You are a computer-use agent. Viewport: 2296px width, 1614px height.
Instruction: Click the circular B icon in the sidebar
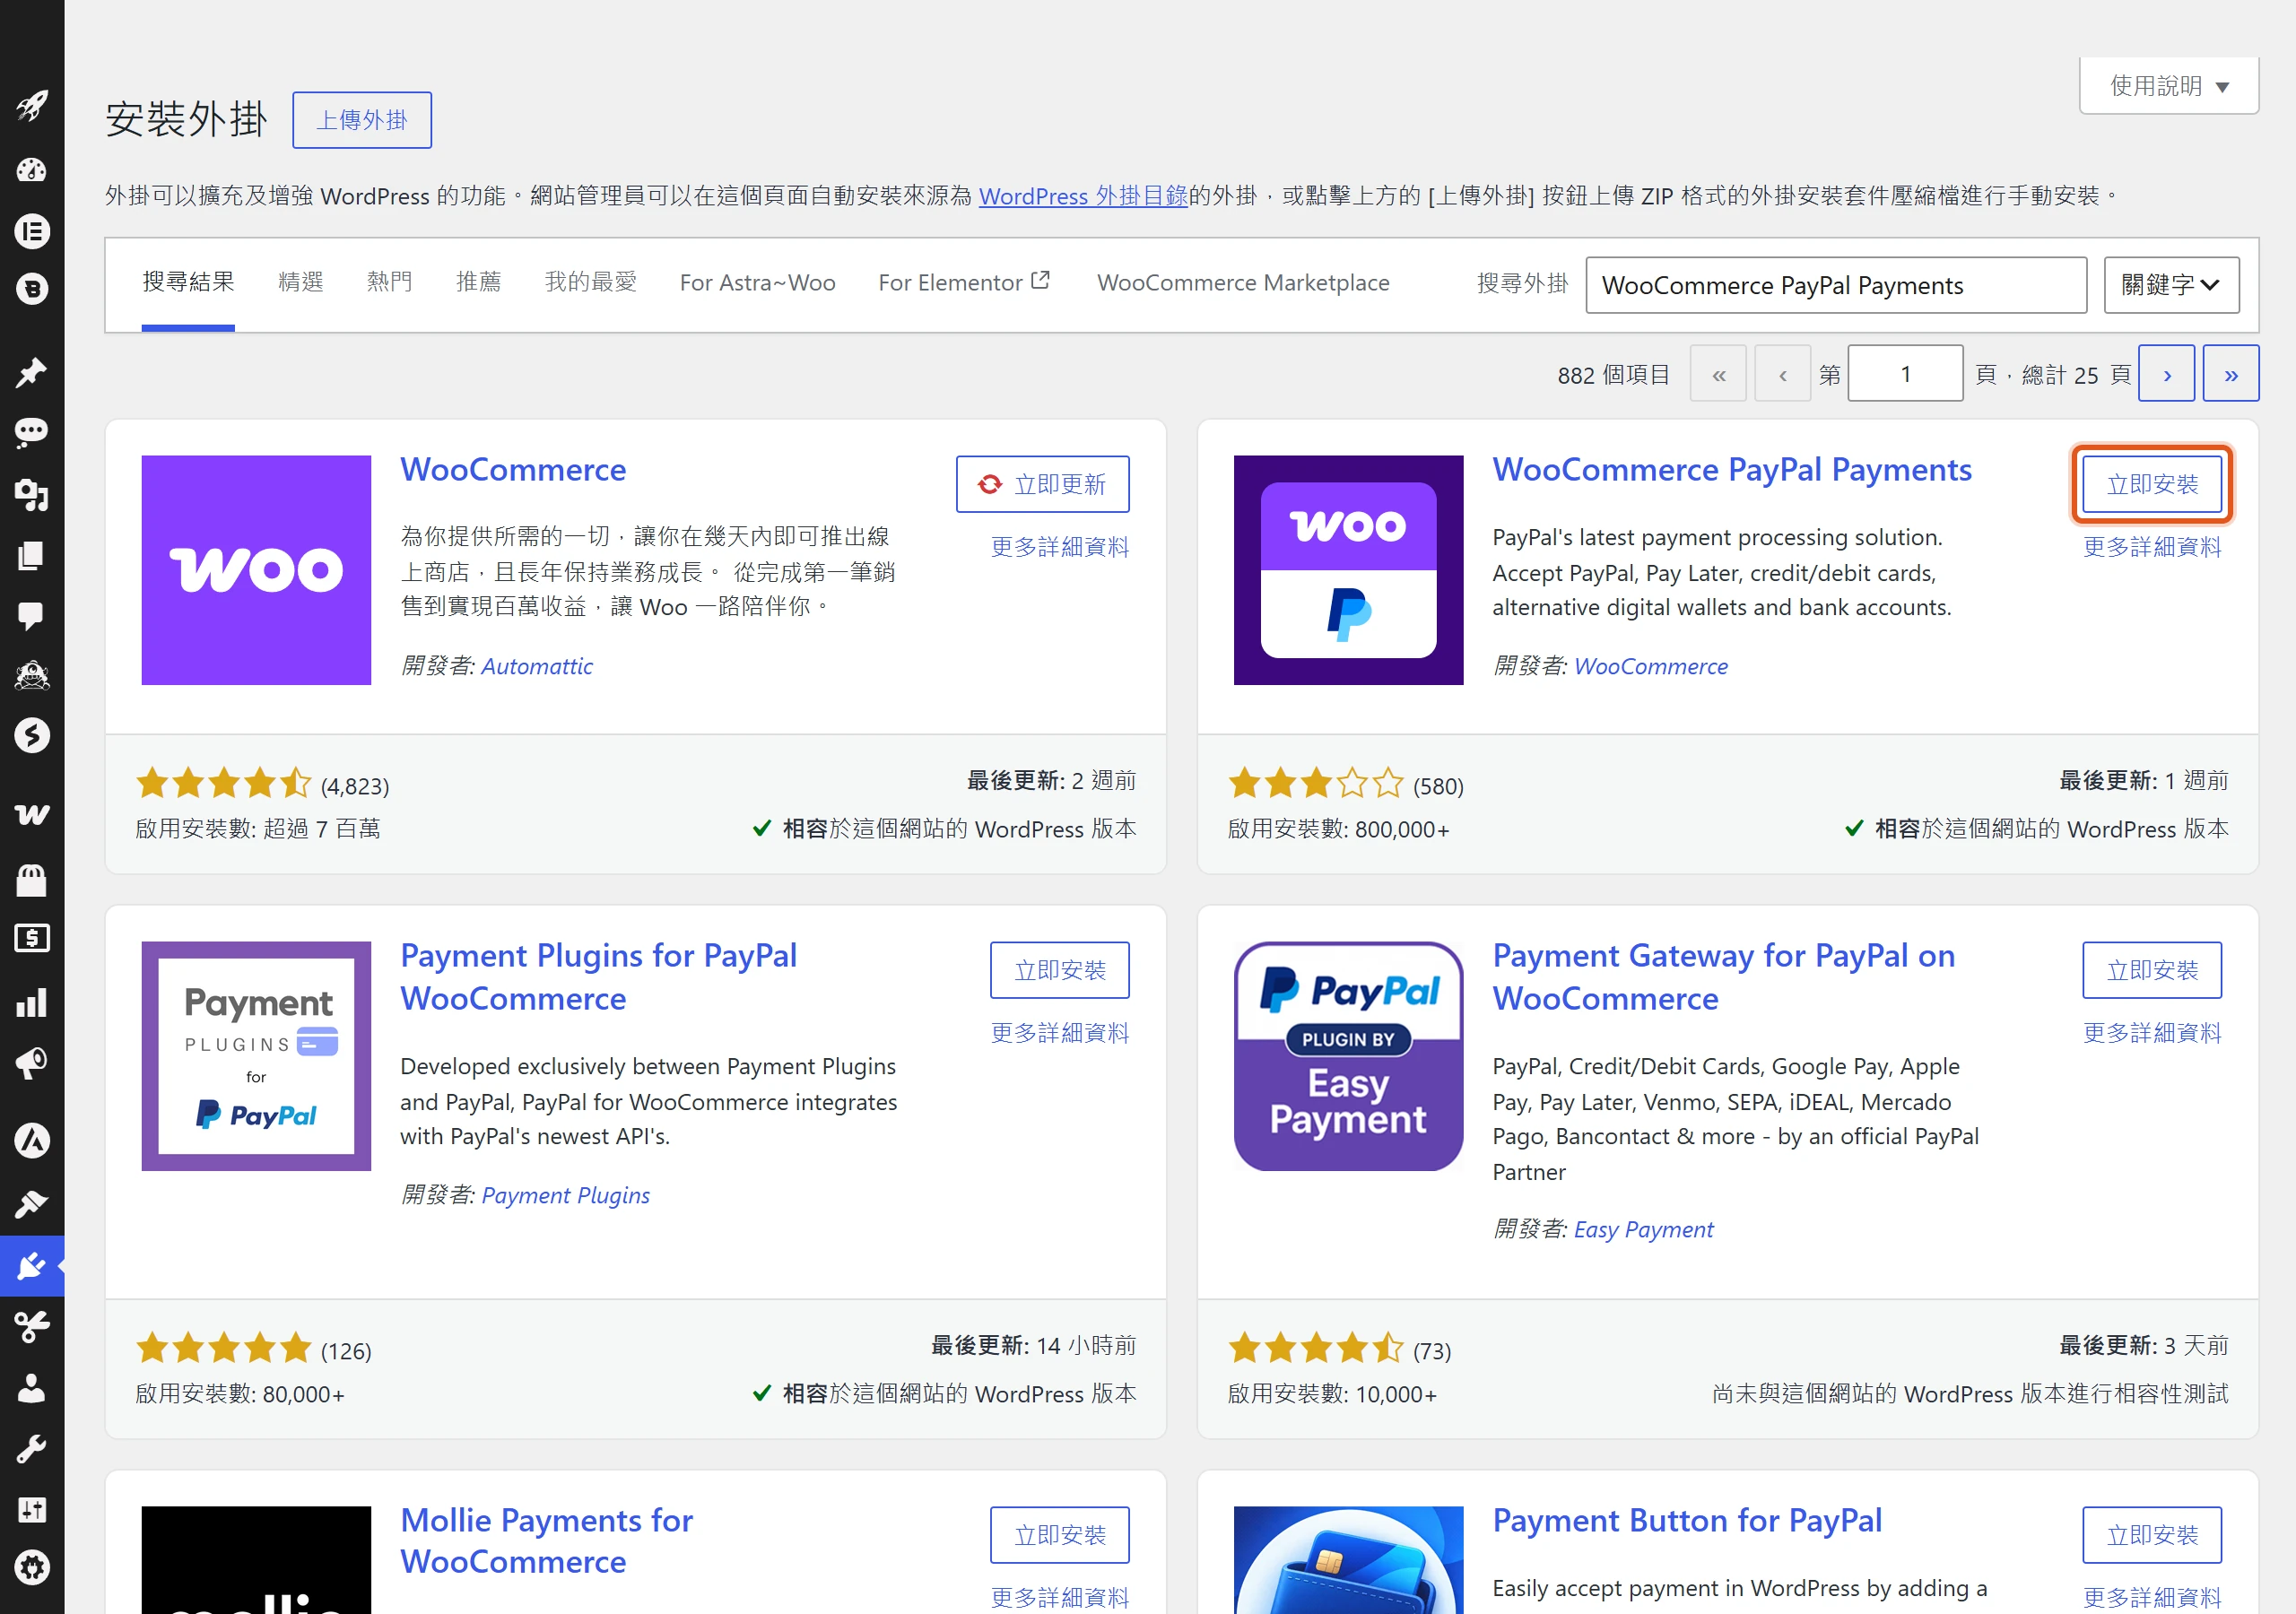(32, 290)
